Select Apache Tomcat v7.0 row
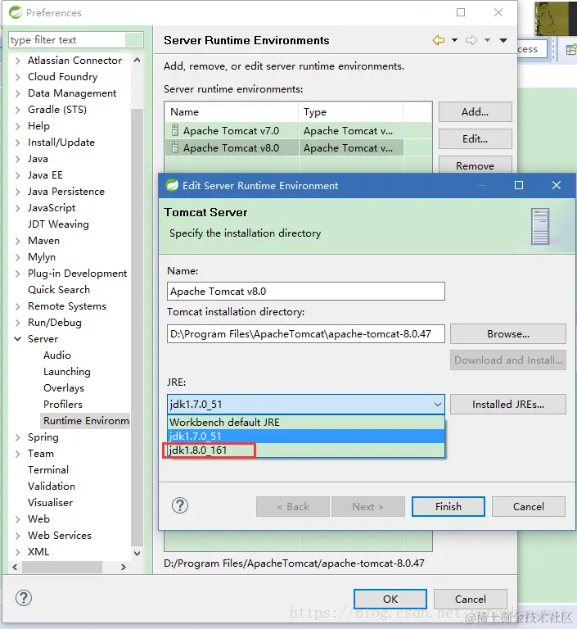 [x=298, y=130]
